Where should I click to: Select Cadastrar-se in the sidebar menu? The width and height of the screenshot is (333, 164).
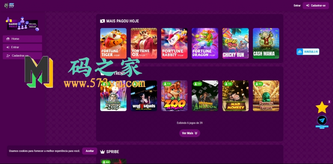tap(22, 56)
